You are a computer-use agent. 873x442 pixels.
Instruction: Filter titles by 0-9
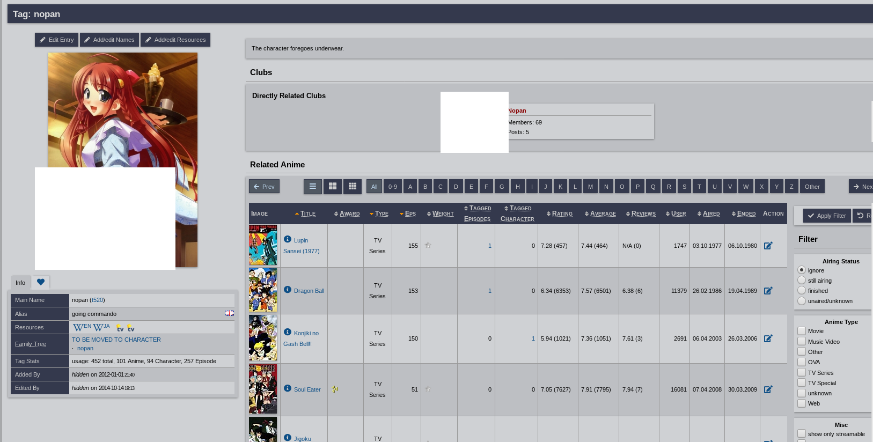tap(393, 187)
